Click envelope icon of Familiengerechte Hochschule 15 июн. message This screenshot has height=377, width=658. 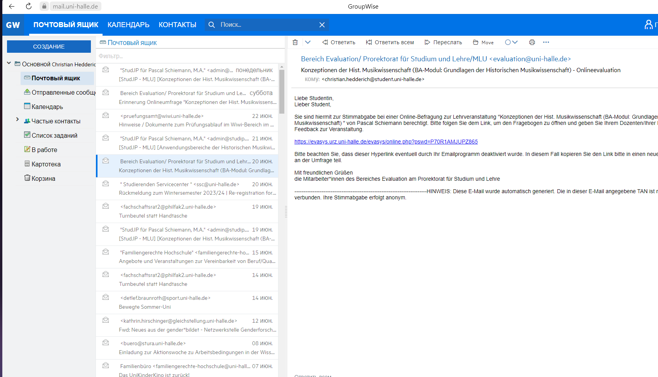click(105, 252)
